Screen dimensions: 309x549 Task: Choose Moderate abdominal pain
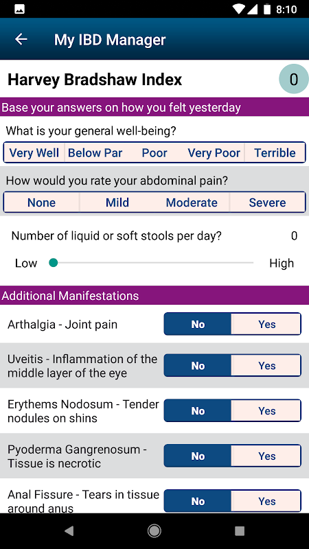coord(192,202)
